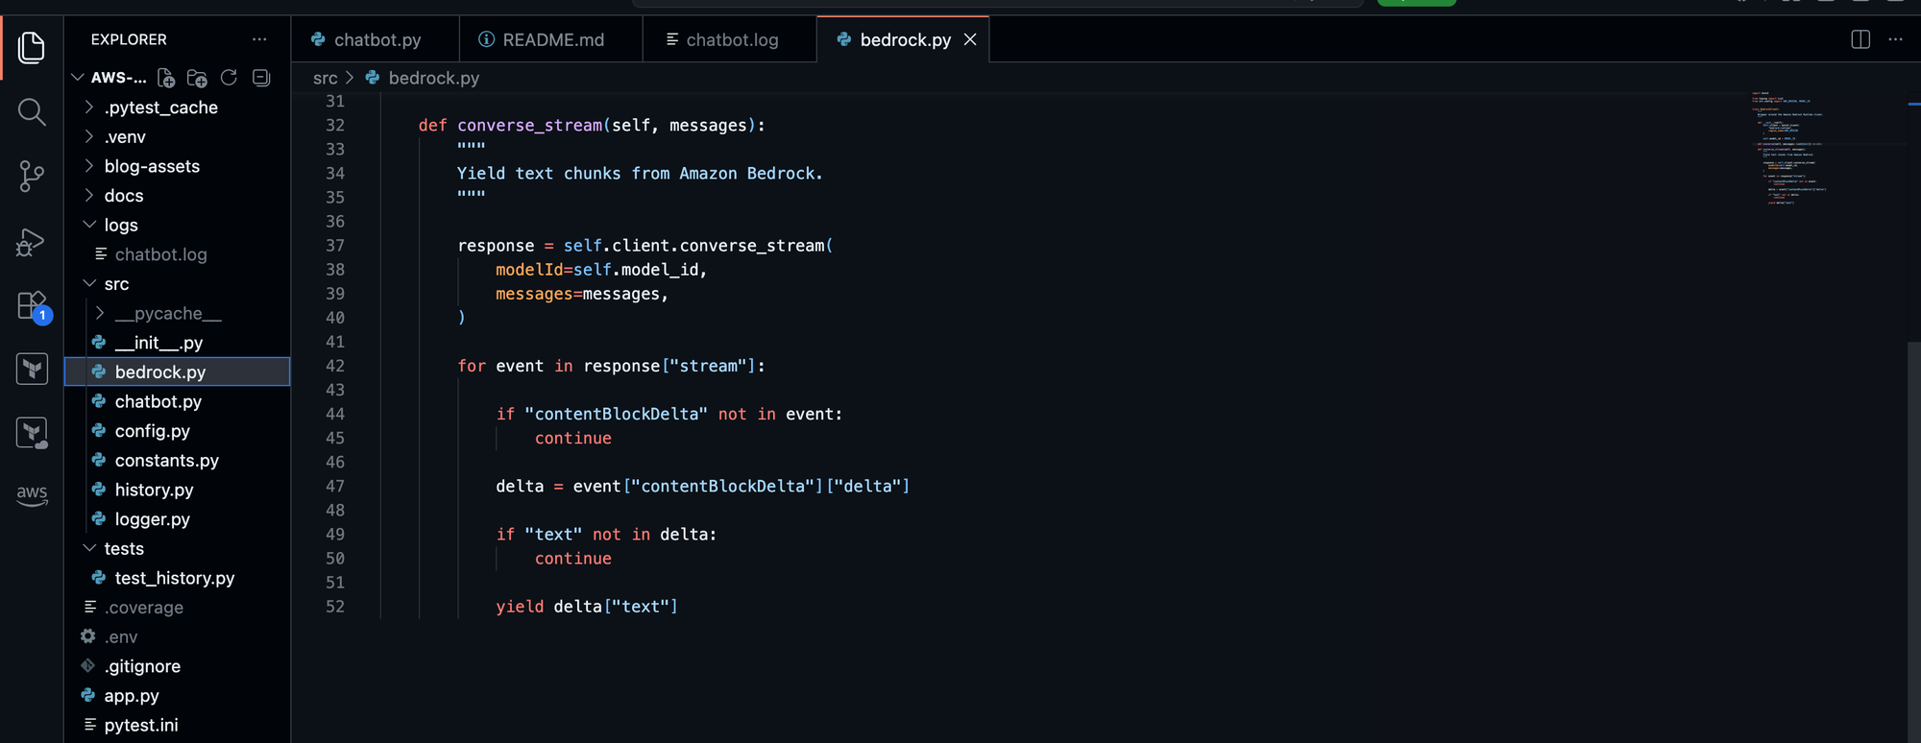Click line number 37 in gutter
1921x743 pixels.
335,246
